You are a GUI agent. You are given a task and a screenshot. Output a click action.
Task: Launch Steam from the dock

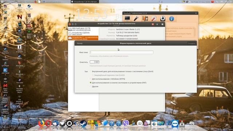tap(83, 123)
